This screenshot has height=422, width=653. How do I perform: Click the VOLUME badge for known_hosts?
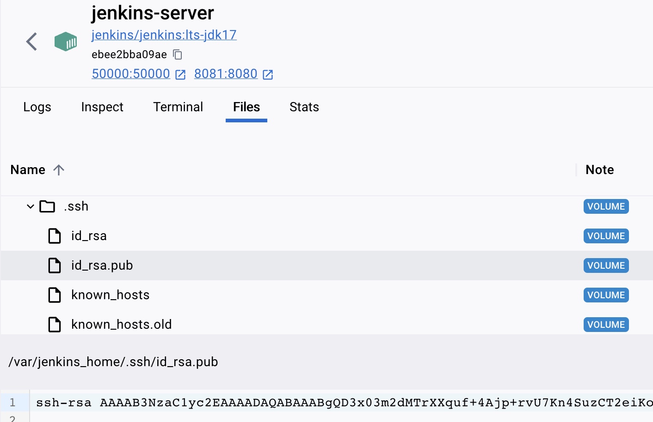[x=606, y=295]
